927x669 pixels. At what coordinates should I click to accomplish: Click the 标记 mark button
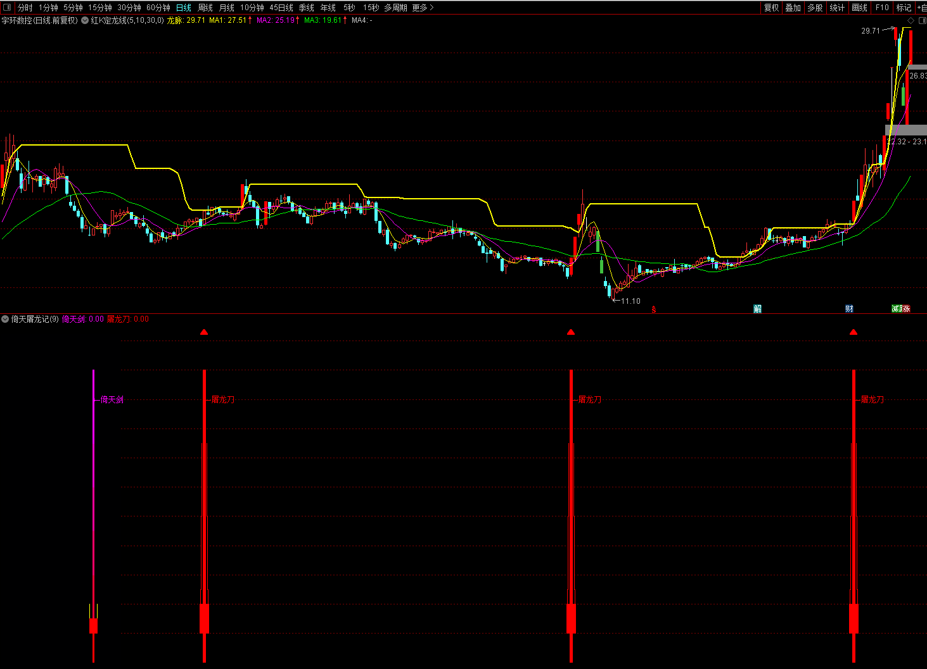[x=904, y=8]
